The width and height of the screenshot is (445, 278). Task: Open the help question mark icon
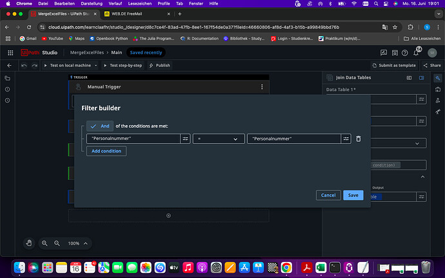coord(405,52)
